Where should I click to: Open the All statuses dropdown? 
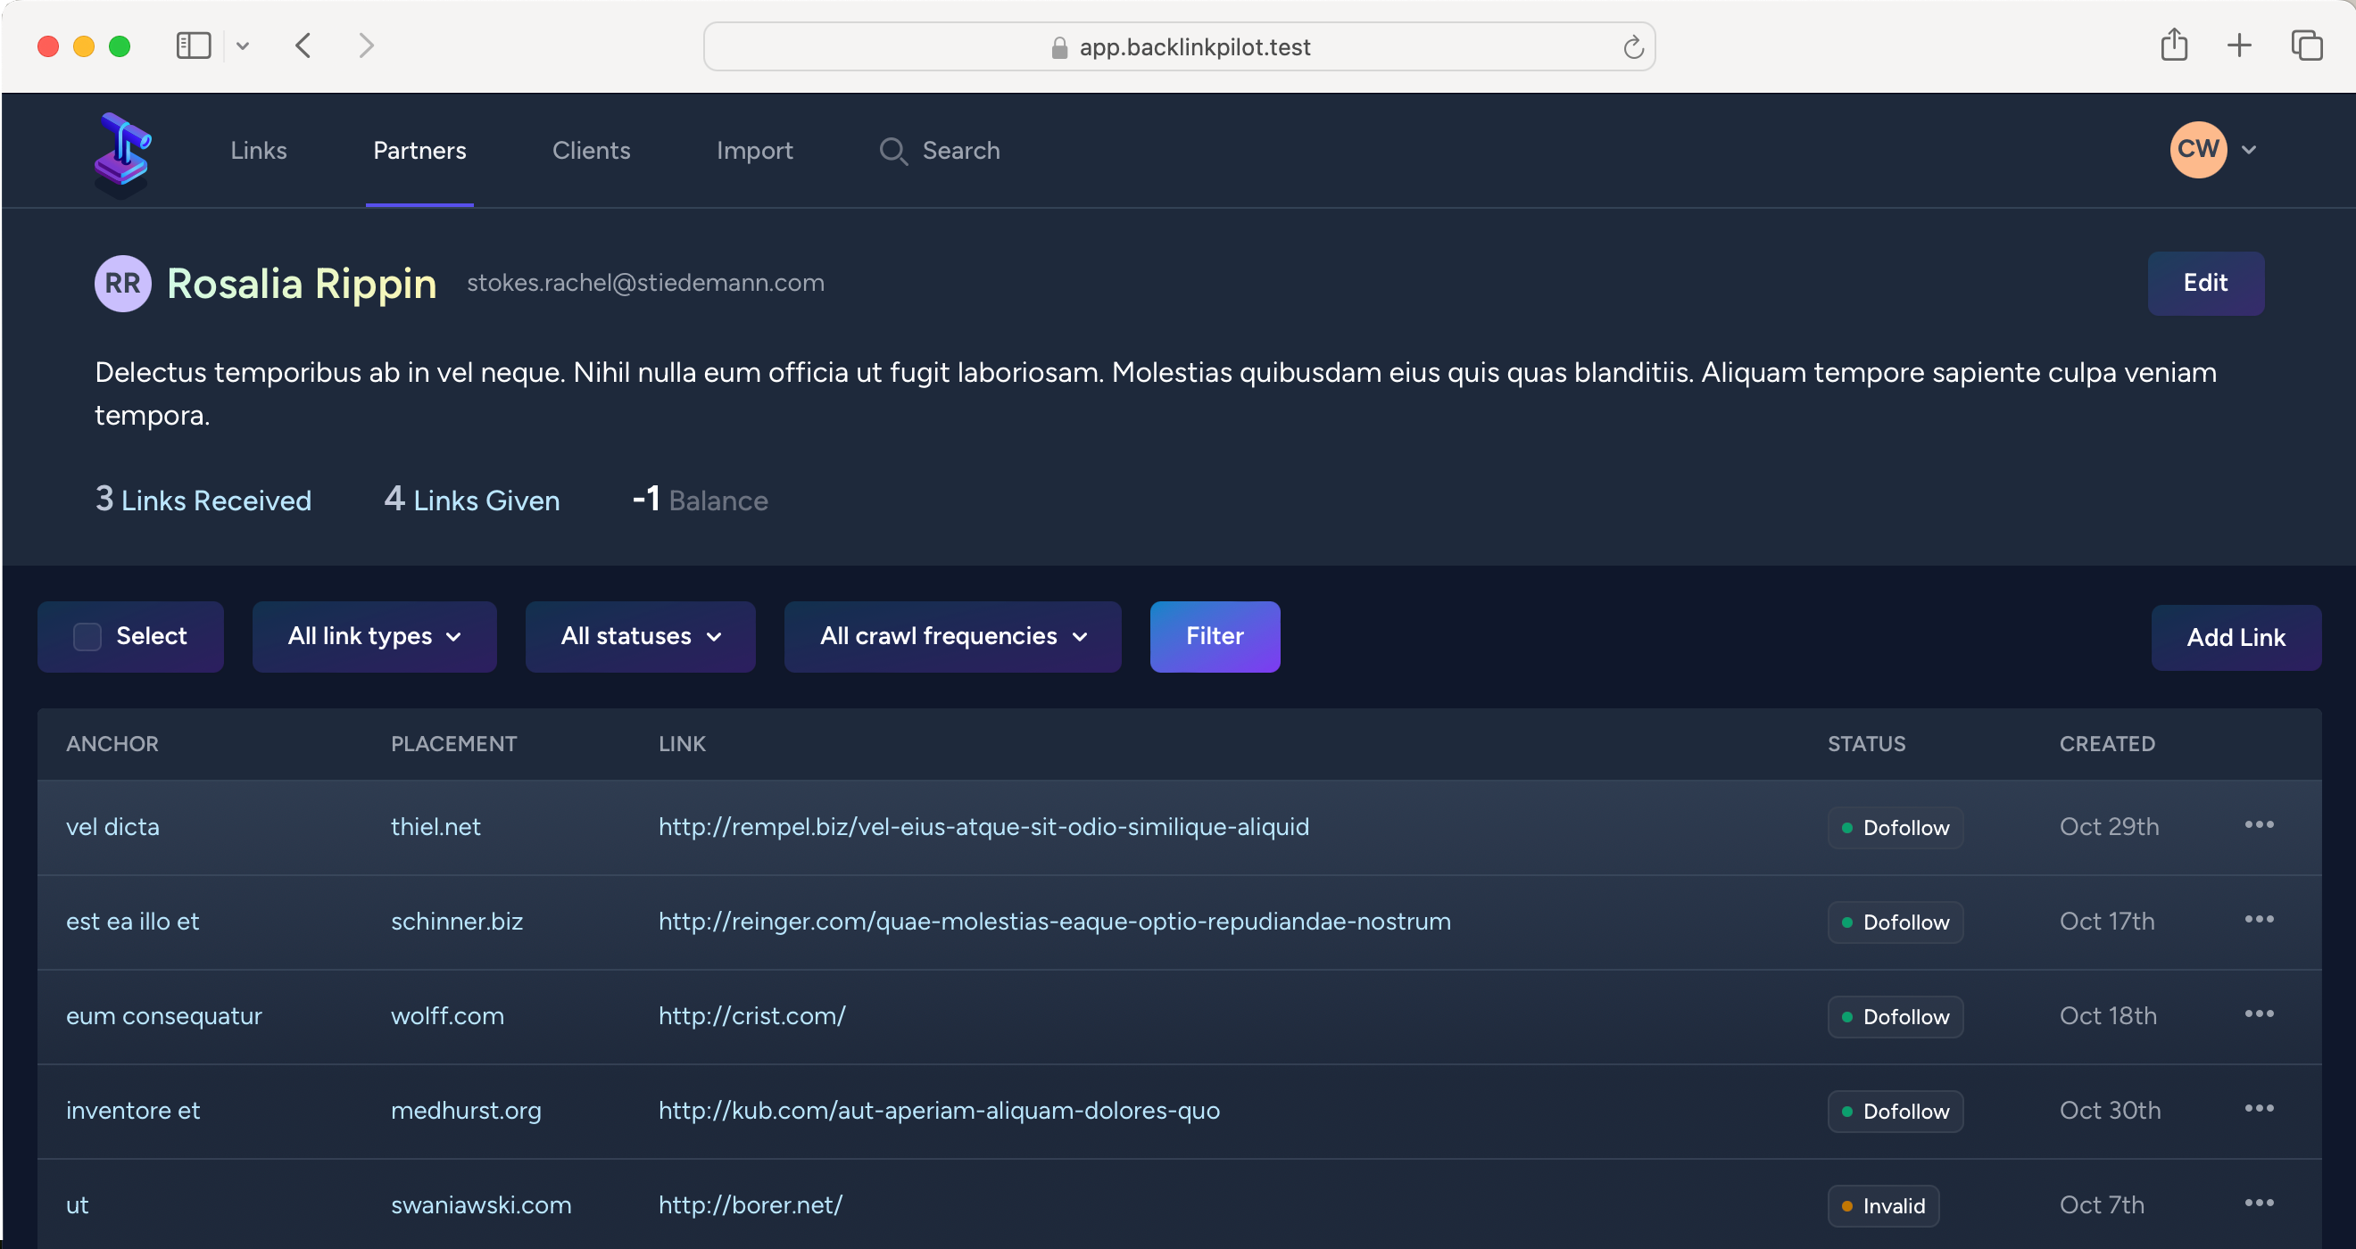640,636
